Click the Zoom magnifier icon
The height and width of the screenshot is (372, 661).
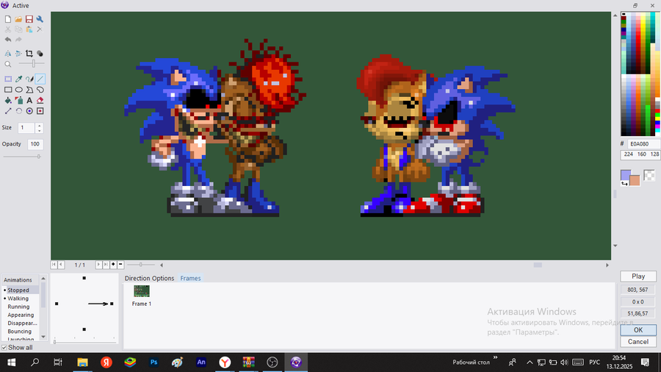(x=8, y=64)
